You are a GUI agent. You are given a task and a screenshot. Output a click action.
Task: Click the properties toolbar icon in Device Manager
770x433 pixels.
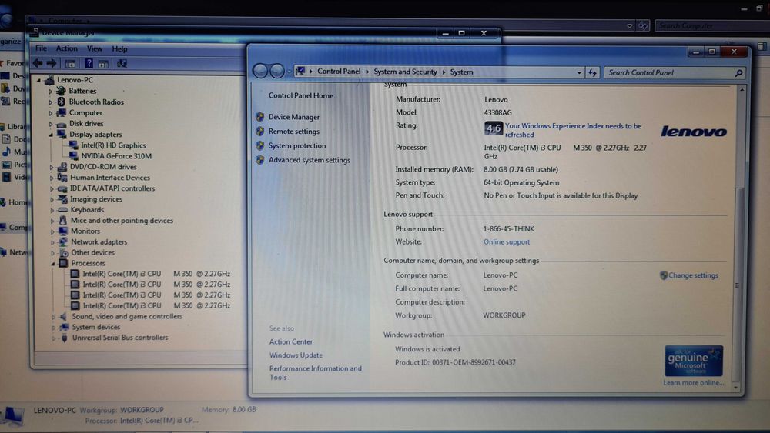pyautogui.click(x=103, y=63)
